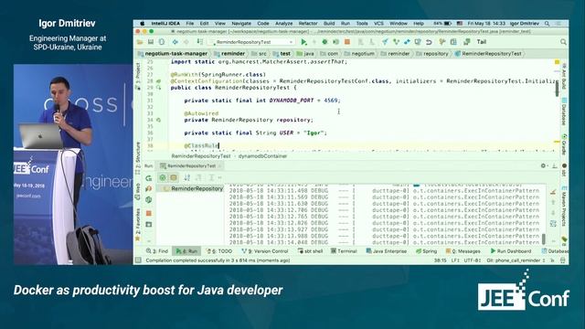Open the Refactor menu
Image resolution: width=585 pixels, height=329 pixels.
click(308, 24)
